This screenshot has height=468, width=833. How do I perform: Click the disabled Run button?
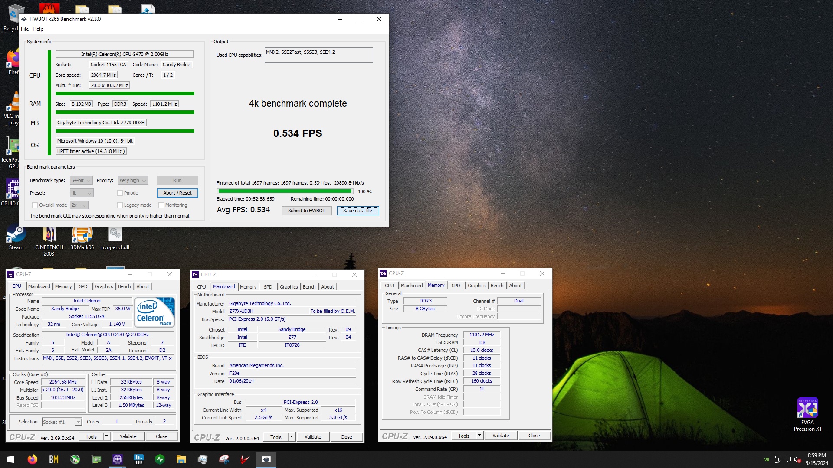point(177,181)
